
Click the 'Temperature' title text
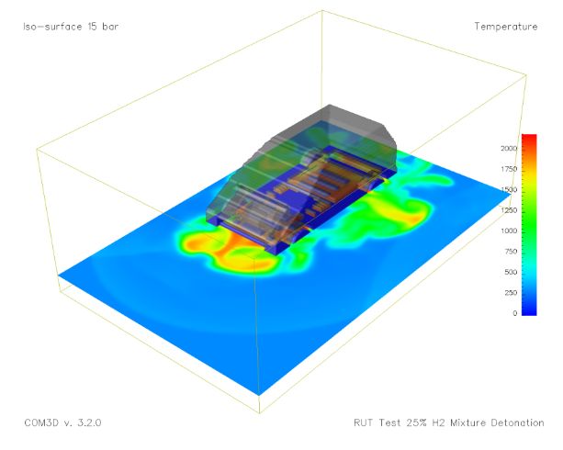click(506, 27)
